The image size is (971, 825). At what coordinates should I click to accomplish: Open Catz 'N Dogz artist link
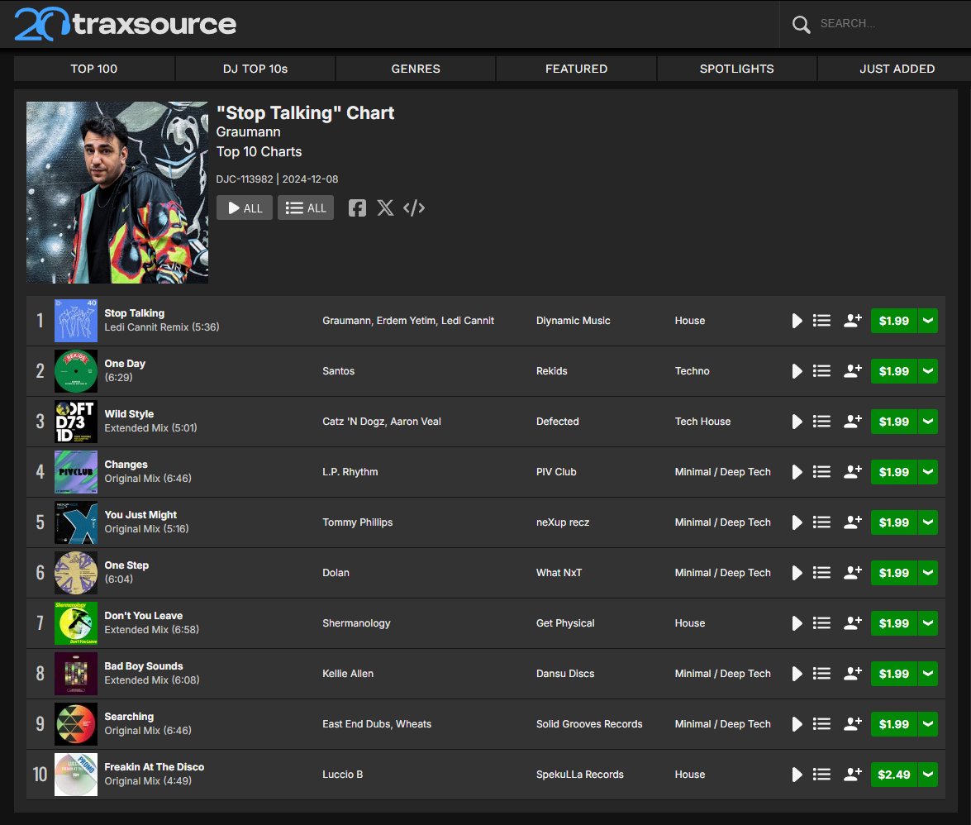pyautogui.click(x=352, y=422)
